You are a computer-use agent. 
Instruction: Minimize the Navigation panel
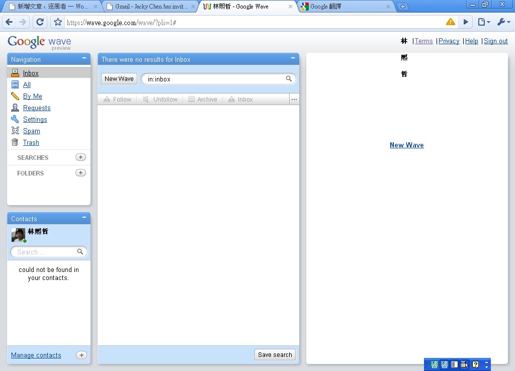[x=84, y=58]
